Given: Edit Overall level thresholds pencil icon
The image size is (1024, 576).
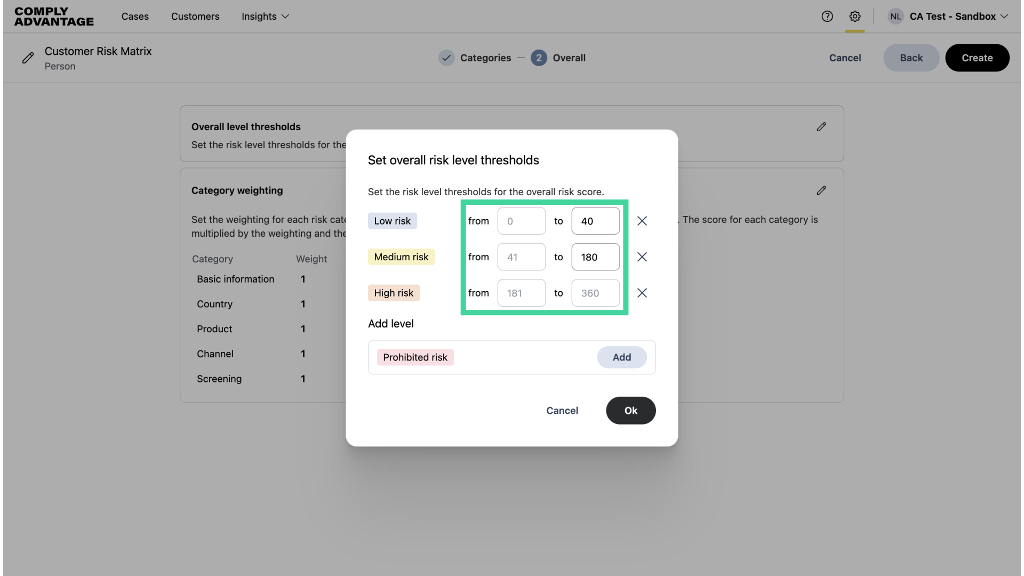Looking at the screenshot, I should (821, 127).
